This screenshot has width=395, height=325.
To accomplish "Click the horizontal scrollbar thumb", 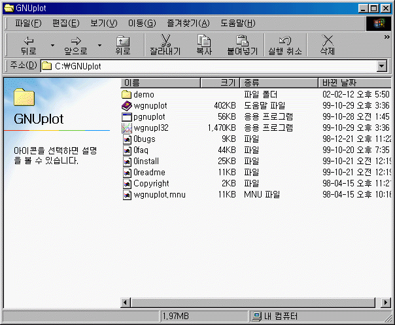I will [x=253, y=302].
